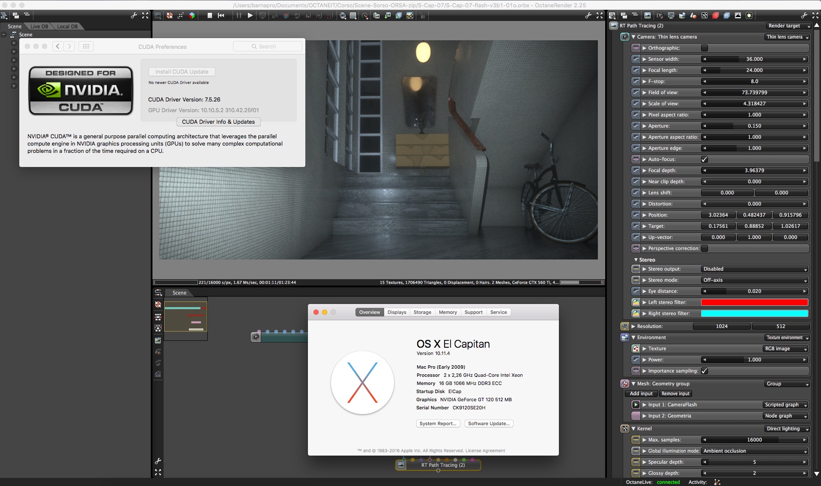Open the Render target type dropdown
The image size is (821, 486).
[788, 26]
